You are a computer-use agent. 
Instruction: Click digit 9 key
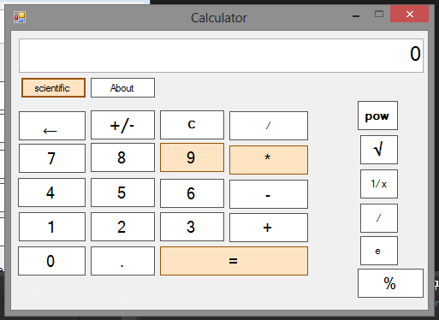[192, 157]
